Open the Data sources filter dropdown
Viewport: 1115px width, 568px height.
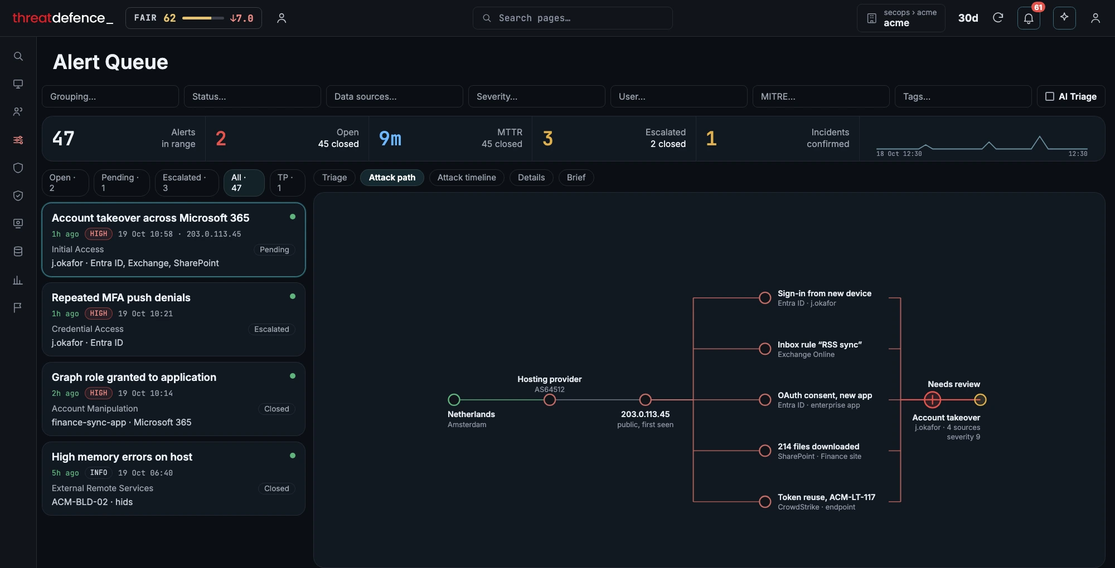tap(395, 96)
